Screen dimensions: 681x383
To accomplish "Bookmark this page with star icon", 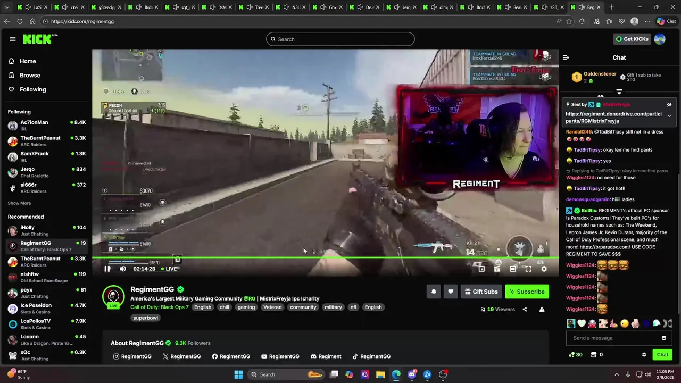I will 569,21.
